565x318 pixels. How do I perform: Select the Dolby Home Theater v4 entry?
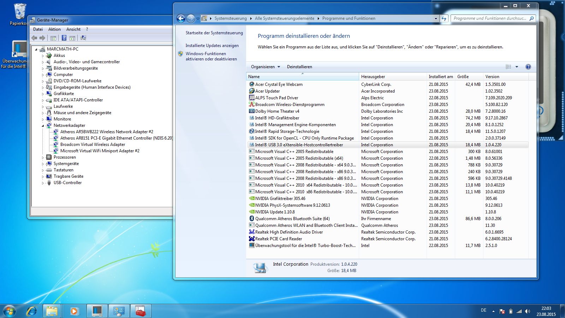point(388,111)
